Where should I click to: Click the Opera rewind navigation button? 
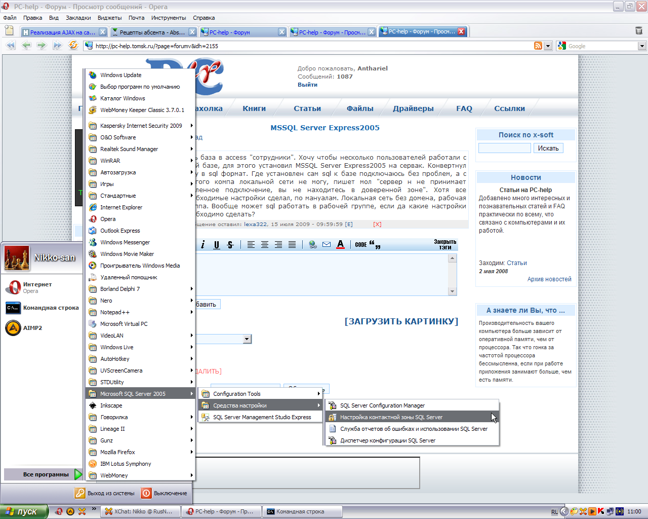[11, 46]
